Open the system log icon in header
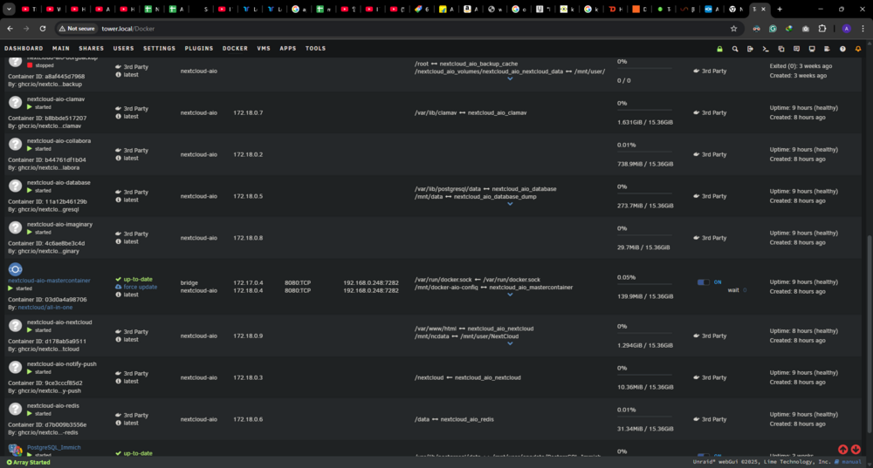 click(827, 49)
